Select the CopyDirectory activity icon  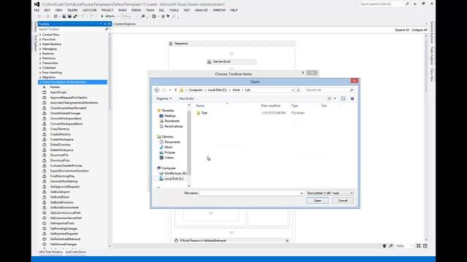point(45,129)
